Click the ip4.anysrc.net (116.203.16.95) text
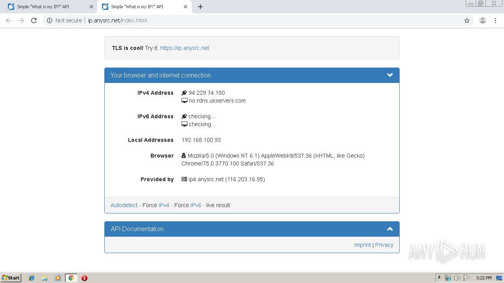The image size is (504, 283). (x=227, y=179)
